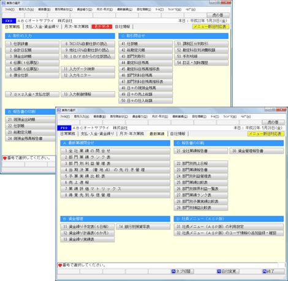The width and height of the screenshot is (288, 281).
Task: Select the red 最新業績 tab in the back window
Action: pos(102,26)
